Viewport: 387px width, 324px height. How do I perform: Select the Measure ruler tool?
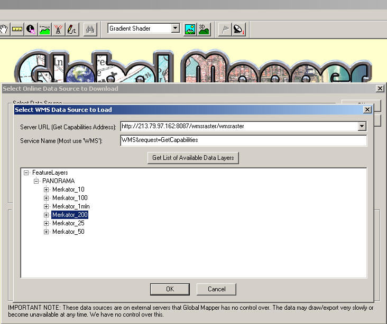pyautogui.click(x=17, y=29)
